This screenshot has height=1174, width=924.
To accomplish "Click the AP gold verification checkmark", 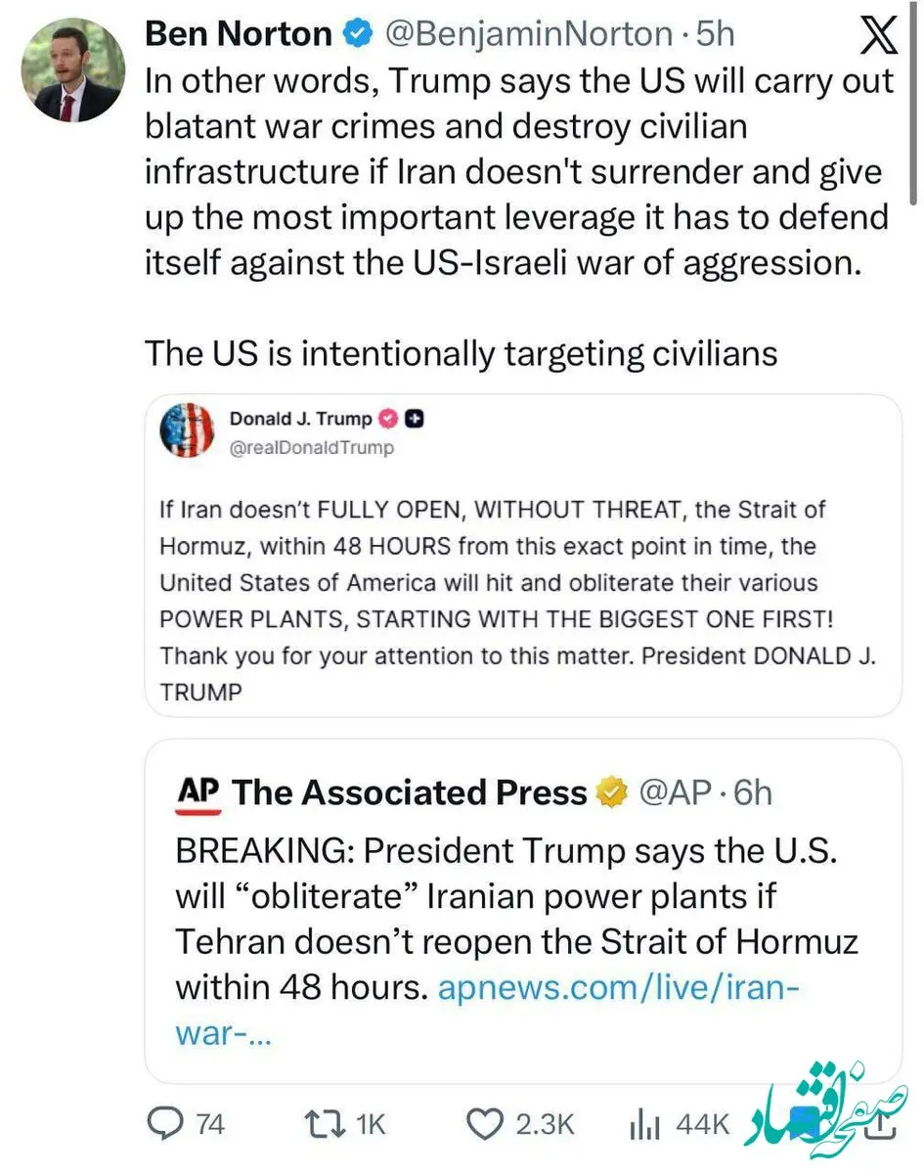I will (x=610, y=792).
